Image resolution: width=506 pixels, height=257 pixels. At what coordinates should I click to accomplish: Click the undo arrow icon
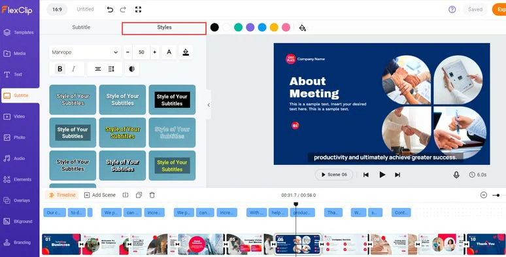(110, 9)
